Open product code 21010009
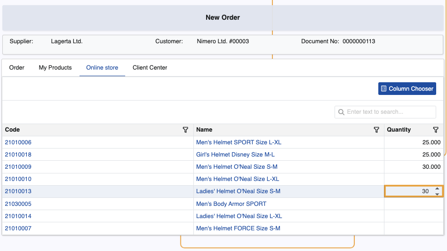The image size is (447, 251). click(18, 167)
